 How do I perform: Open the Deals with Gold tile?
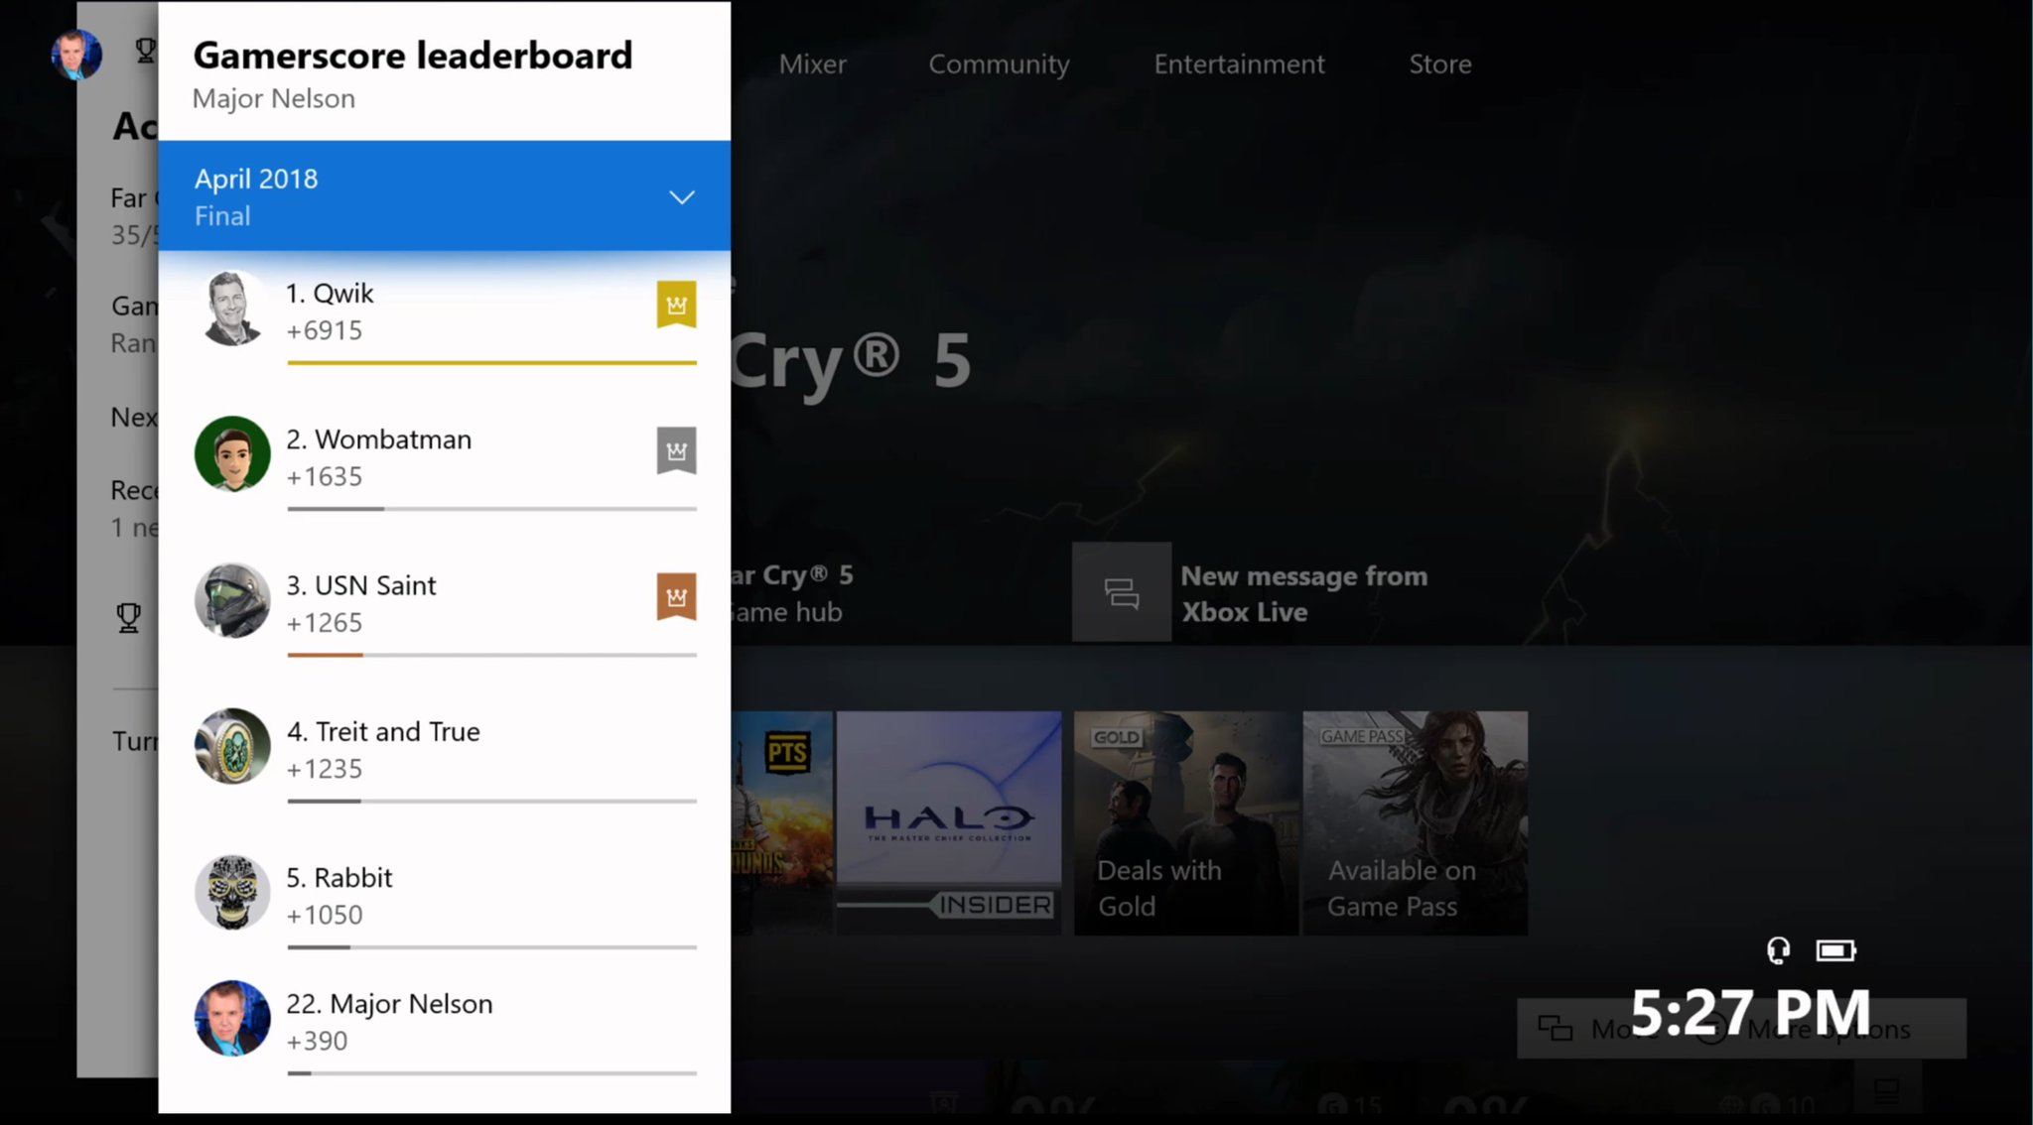tap(1186, 822)
